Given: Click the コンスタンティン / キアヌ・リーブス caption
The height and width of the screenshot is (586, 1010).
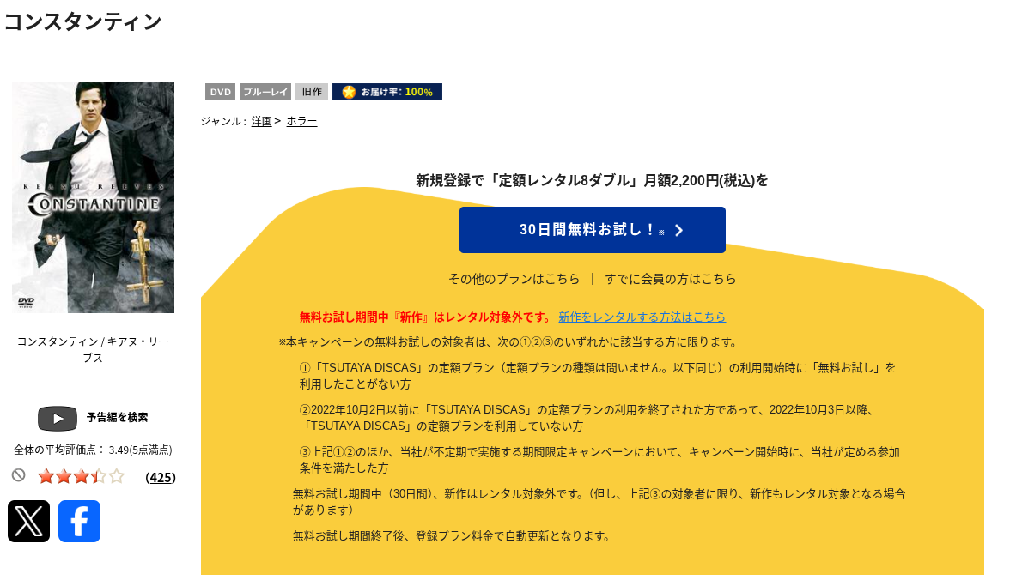Looking at the screenshot, I should click(93, 349).
